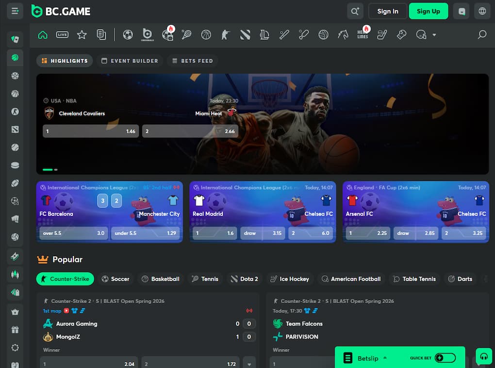Select the Dota 2 icon in the sports bar
The image size is (495, 368).
[245, 35]
